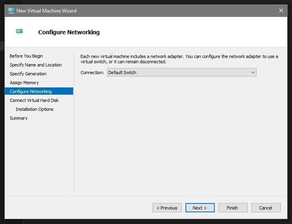Screen dimensions: 292x224
Task: Click the wizard icon beside the Configure Networking heading
Action: 19,31
